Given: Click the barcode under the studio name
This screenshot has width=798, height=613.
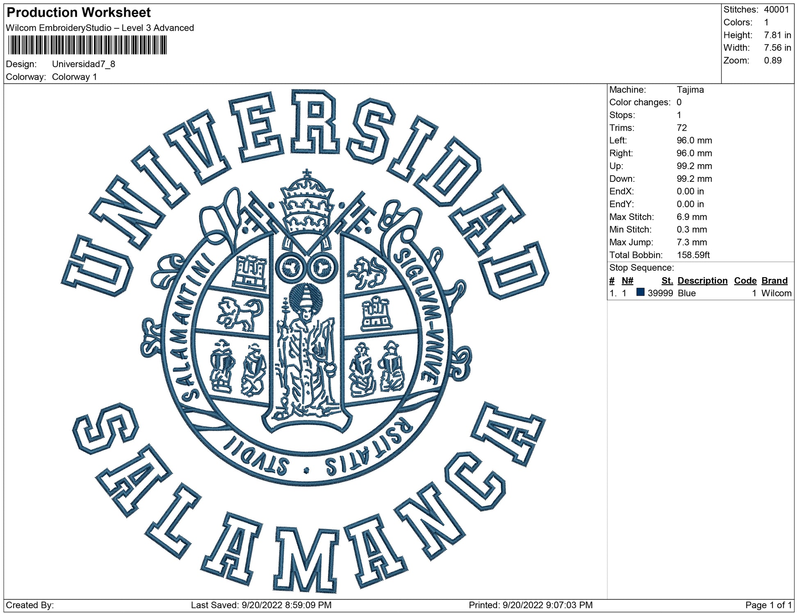Looking at the screenshot, I should [x=87, y=45].
